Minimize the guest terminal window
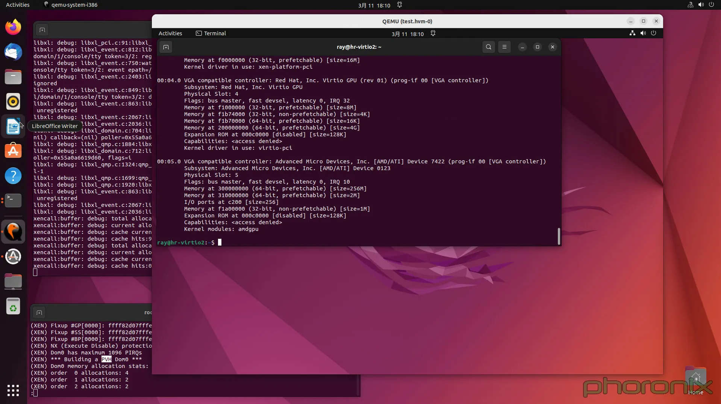 522,47
